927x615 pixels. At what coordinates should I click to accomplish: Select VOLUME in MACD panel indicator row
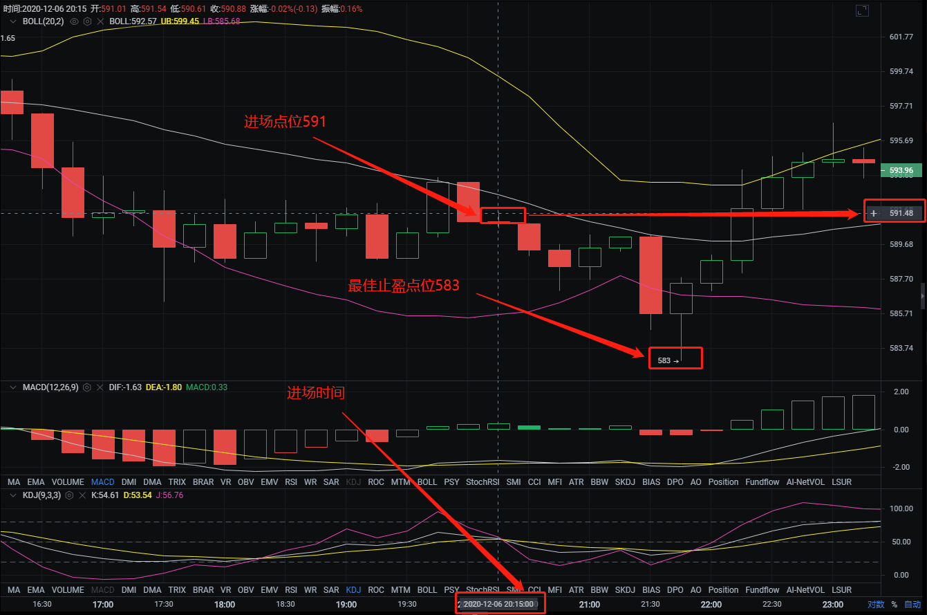(68, 481)
